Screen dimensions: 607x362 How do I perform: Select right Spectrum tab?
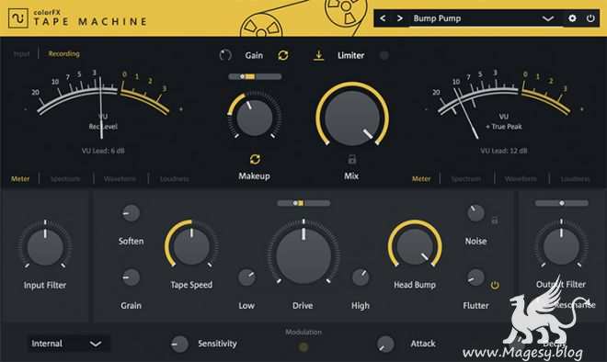tap(466, 179)
